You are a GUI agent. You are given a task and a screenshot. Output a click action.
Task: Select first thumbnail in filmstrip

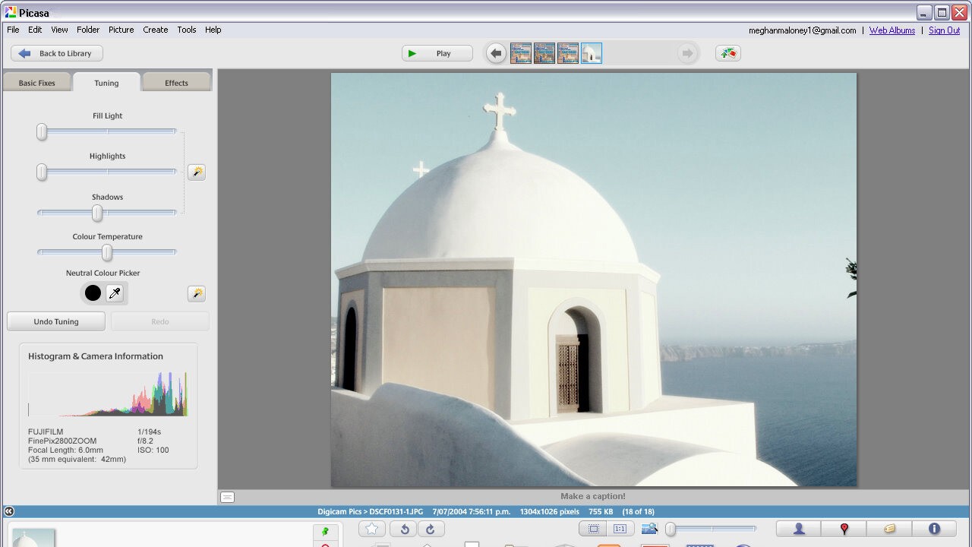click(521, 53)
